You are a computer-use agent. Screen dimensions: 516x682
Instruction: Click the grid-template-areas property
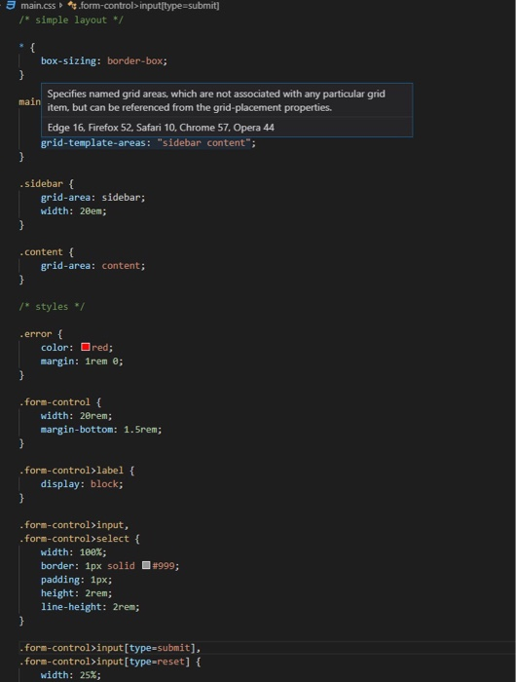[93, 143]
